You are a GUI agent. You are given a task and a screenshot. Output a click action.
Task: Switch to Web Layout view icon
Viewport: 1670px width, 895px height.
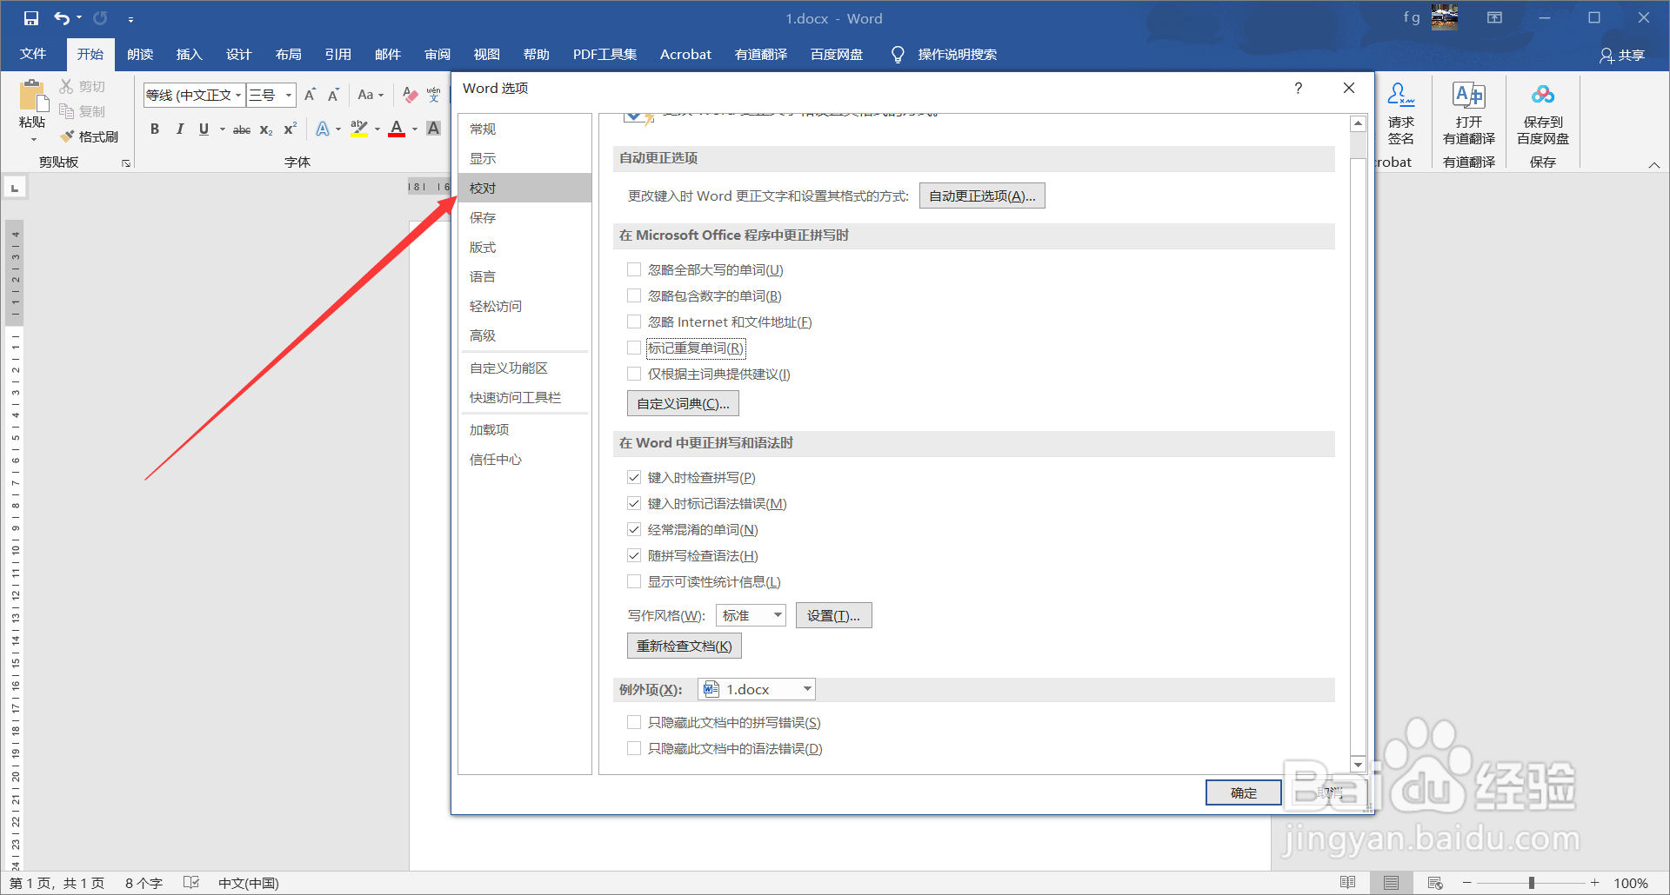[1435, 883]
